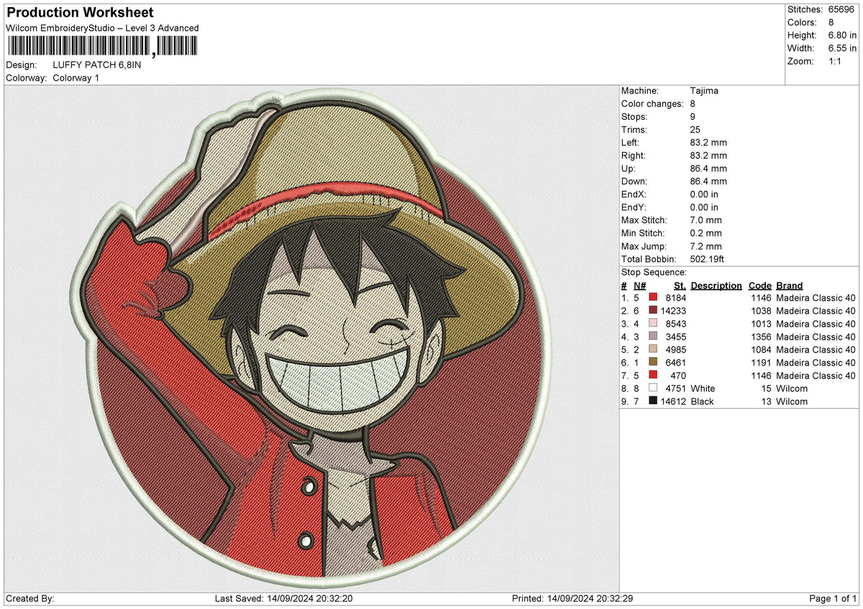Select stitch count '3455' in row 4
The width and height of the screenshot is (863, 609).
(676, 337)
